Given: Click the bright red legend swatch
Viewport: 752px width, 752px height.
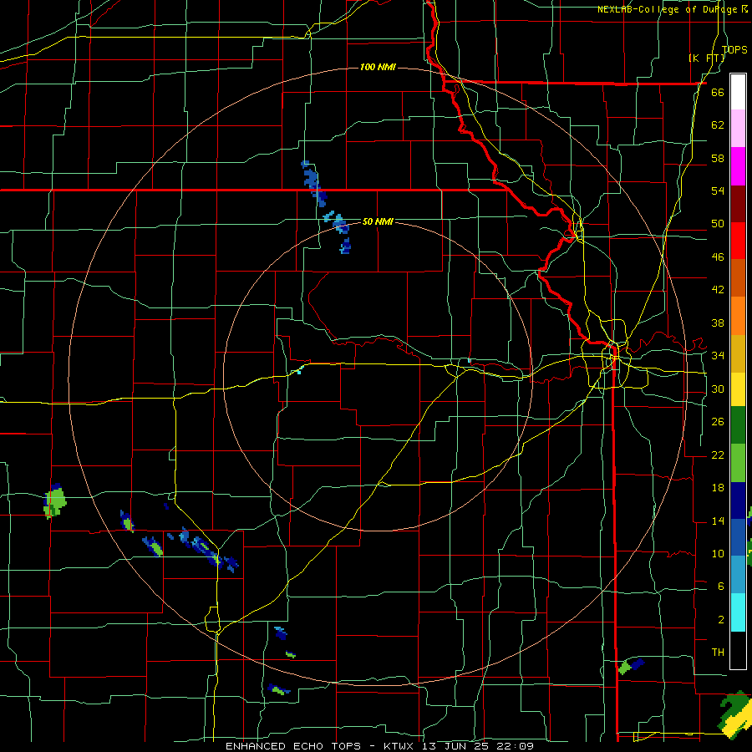Looking at the screenshot, I should [738, 241].
